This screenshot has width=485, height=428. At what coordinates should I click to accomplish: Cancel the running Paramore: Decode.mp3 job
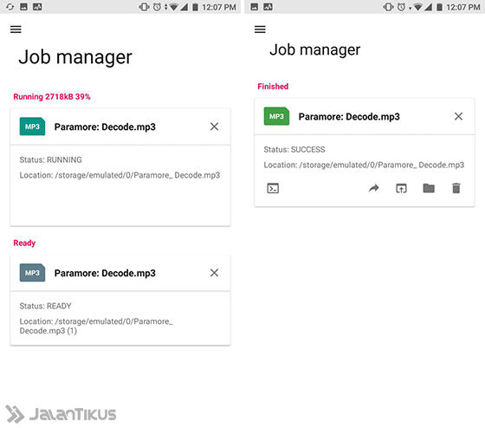(214, 126)
